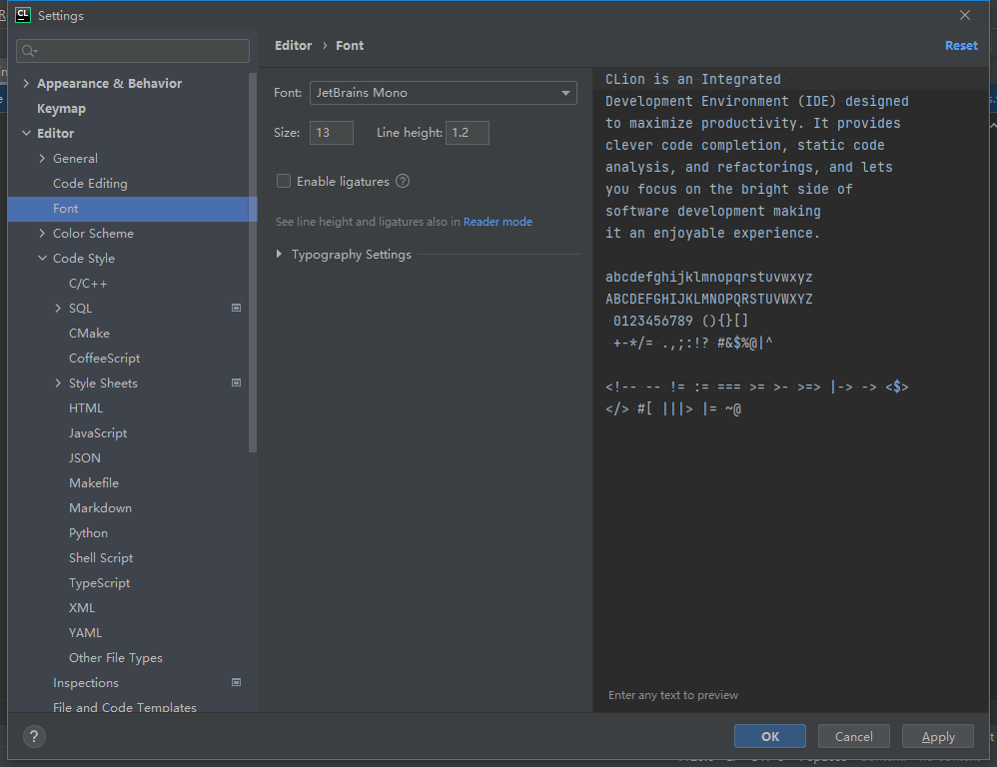The image size is (997, 767).
Task: Click the Line height input field
Action: point(468,133)
